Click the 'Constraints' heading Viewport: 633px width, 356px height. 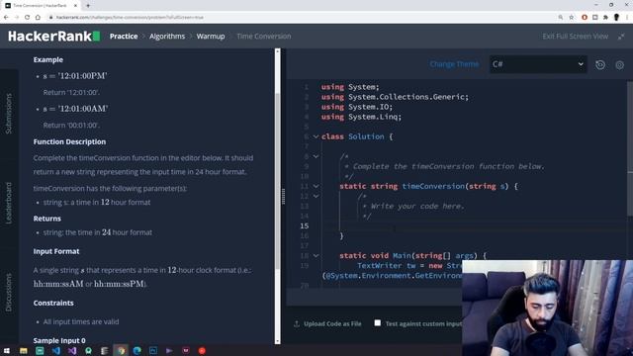pos(53,303)
